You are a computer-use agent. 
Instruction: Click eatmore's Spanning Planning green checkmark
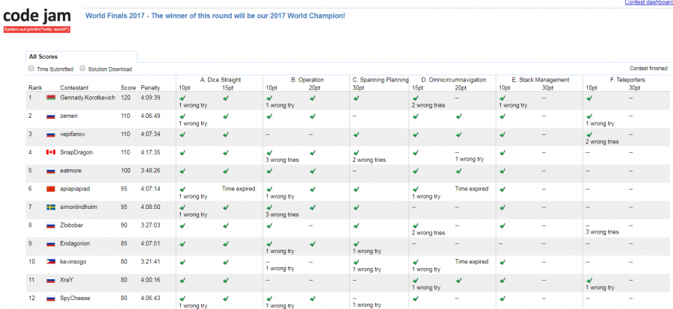(356, 170)
